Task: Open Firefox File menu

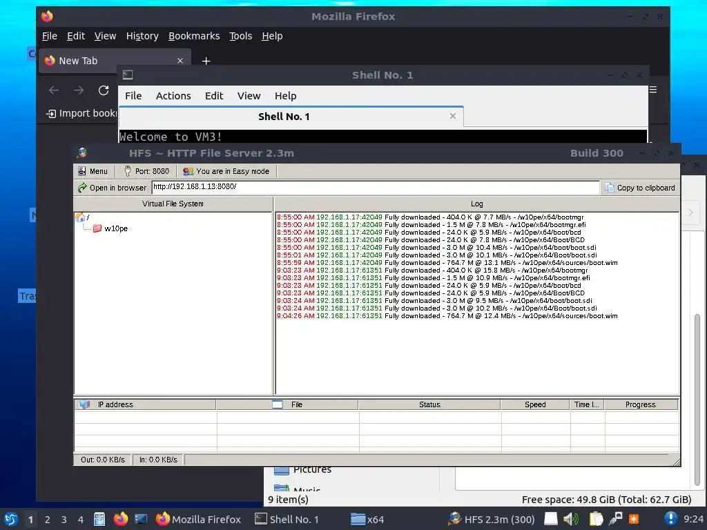Action: pos(49,36)
